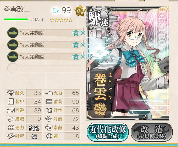Click the Makigumo ship card portrait
178x147 pixels.
128,64
